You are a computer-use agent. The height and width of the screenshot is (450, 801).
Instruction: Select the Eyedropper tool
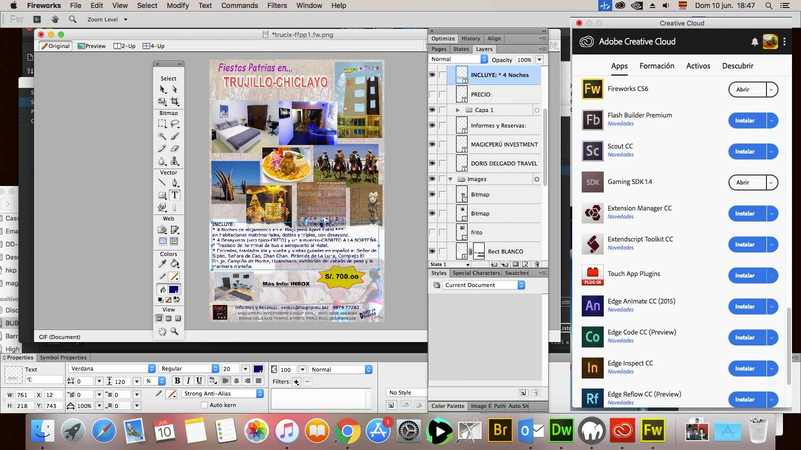point(163,264)
